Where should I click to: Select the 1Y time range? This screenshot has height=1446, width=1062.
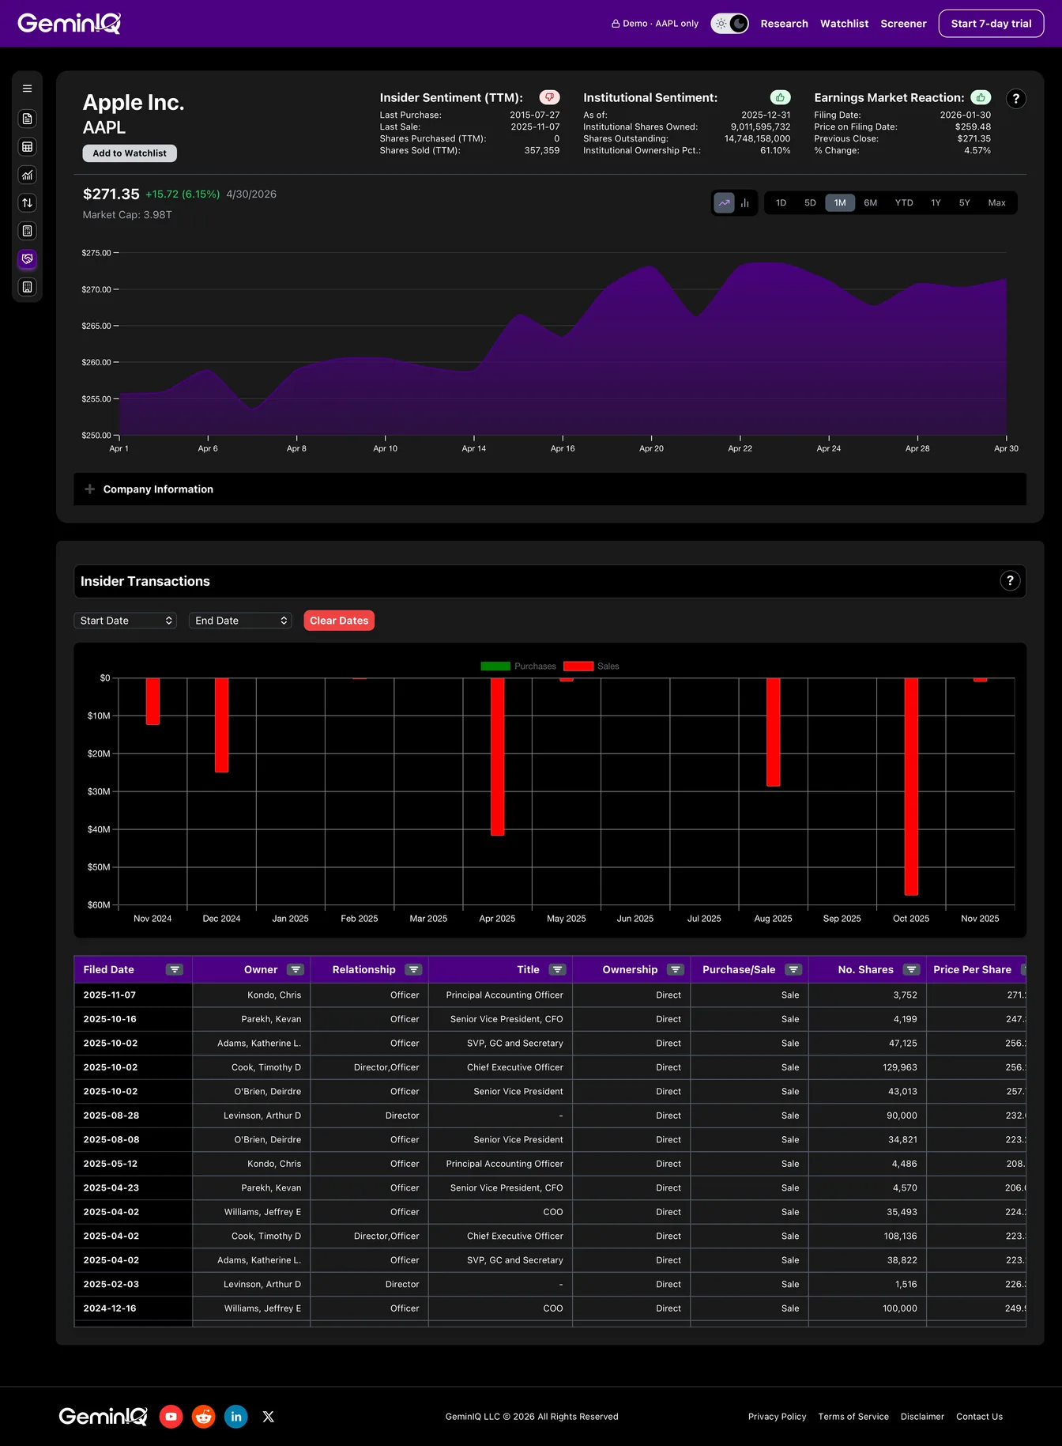(936, 203)
